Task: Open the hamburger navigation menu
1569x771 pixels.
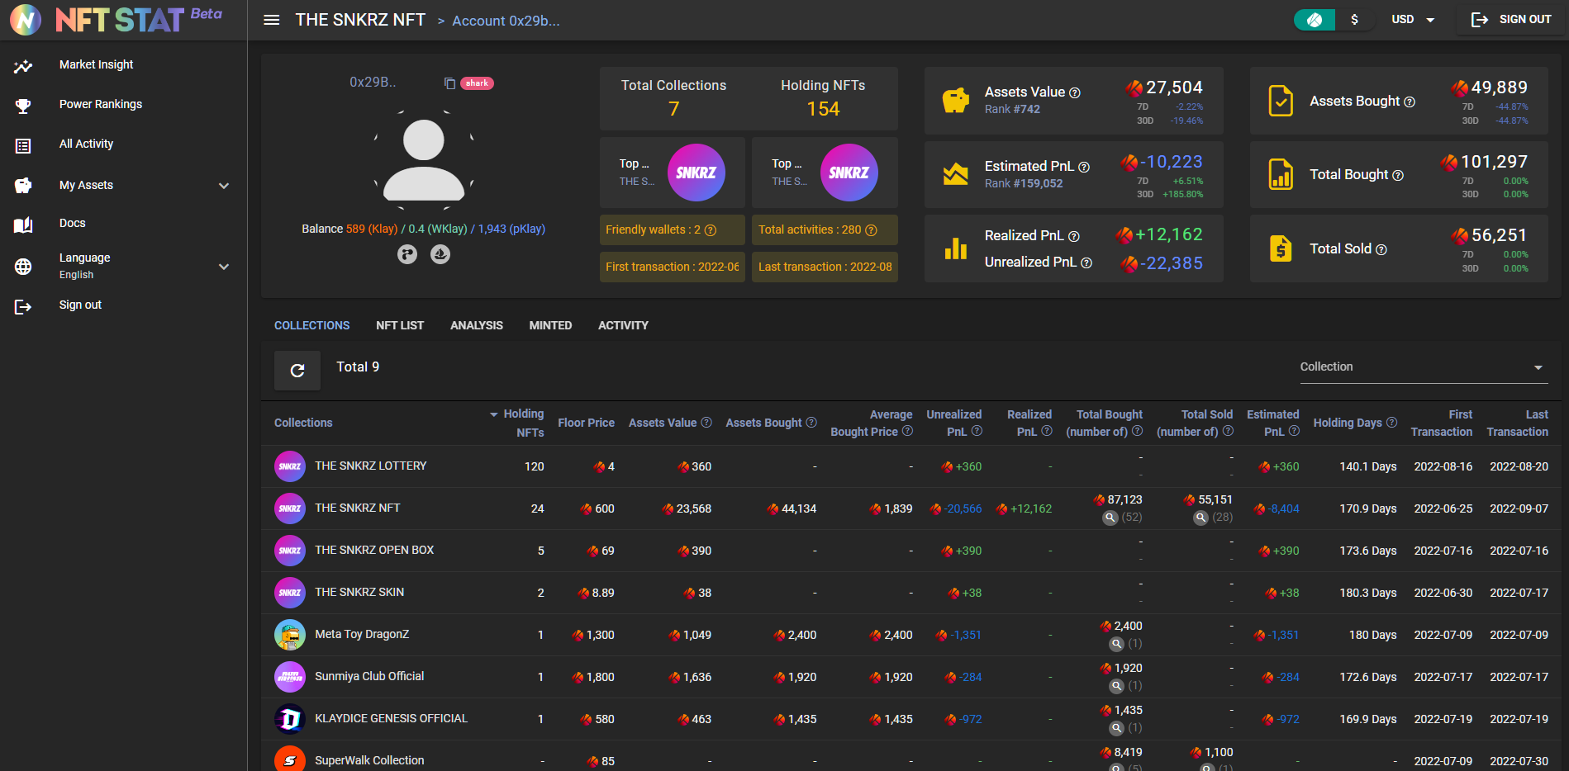Action: [x=271, y=20]
